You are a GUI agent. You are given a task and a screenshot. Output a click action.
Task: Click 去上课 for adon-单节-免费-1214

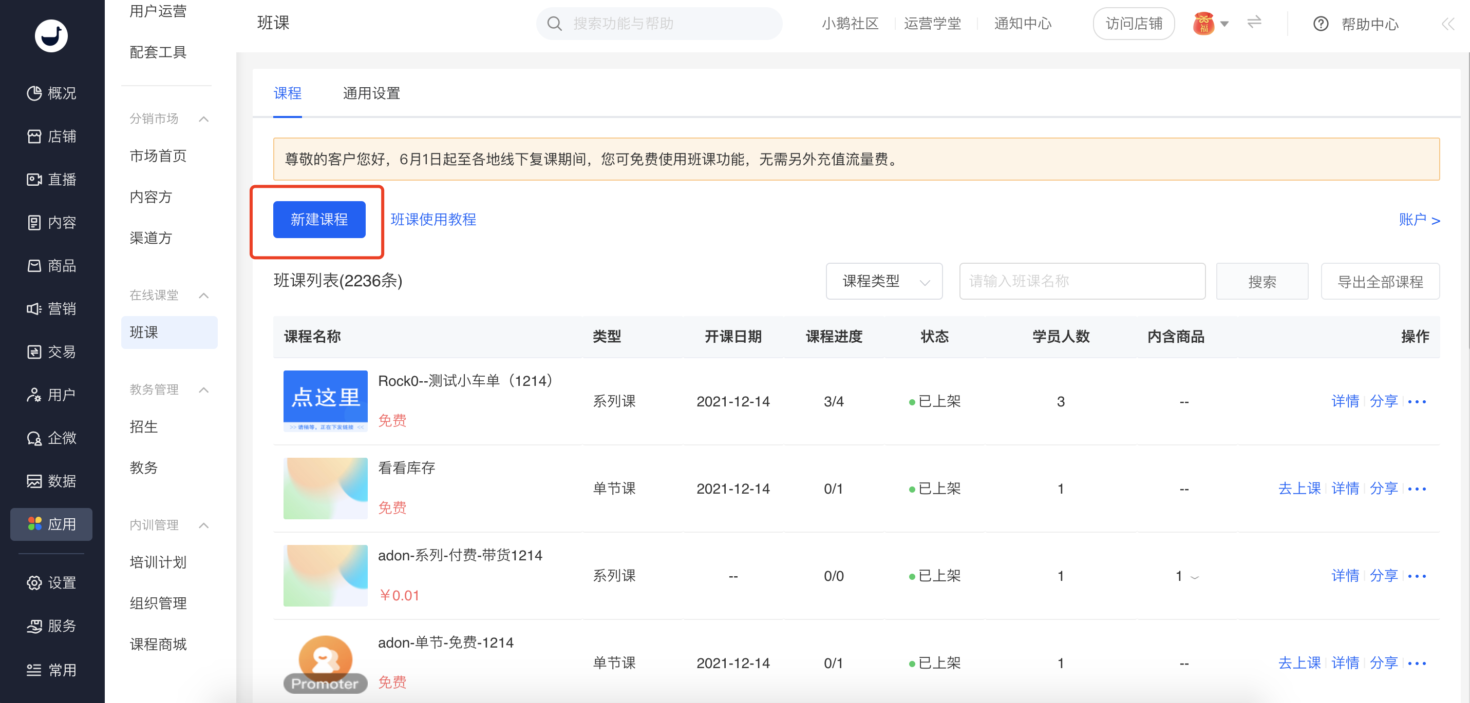1299,663
